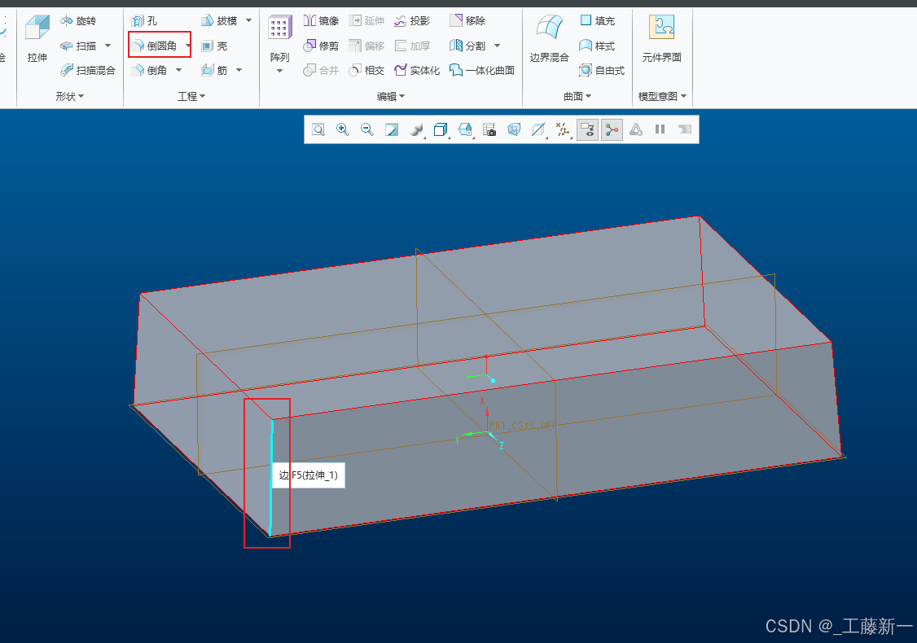Expand the dropdown arrow beside 拔模
Screen dimensions: 917x643
[x=248, y=21]
